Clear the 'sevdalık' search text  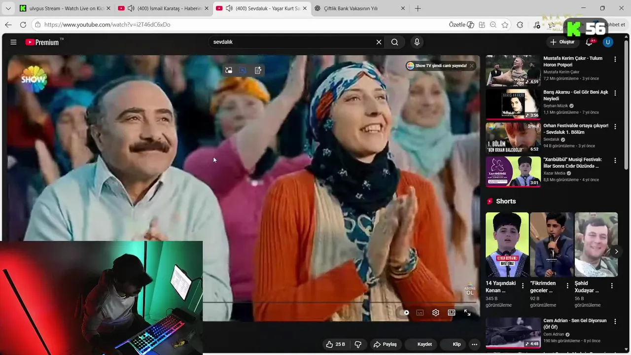click(x=379, y=42)
